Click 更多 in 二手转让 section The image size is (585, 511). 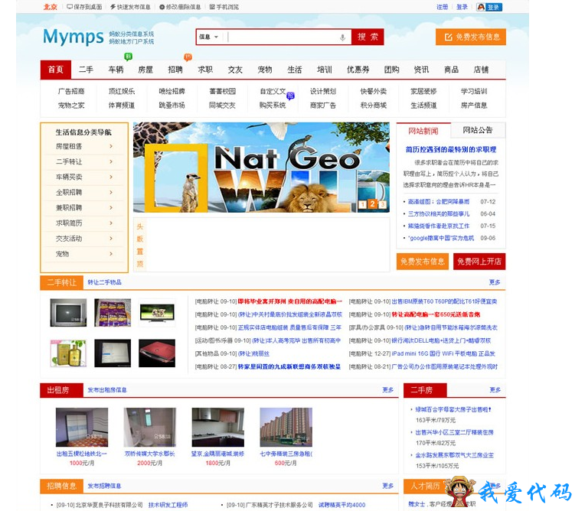coord(495,282)
